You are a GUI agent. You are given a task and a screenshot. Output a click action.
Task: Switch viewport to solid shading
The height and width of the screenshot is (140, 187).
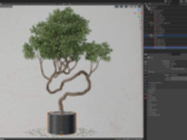[x=133, y=7]
